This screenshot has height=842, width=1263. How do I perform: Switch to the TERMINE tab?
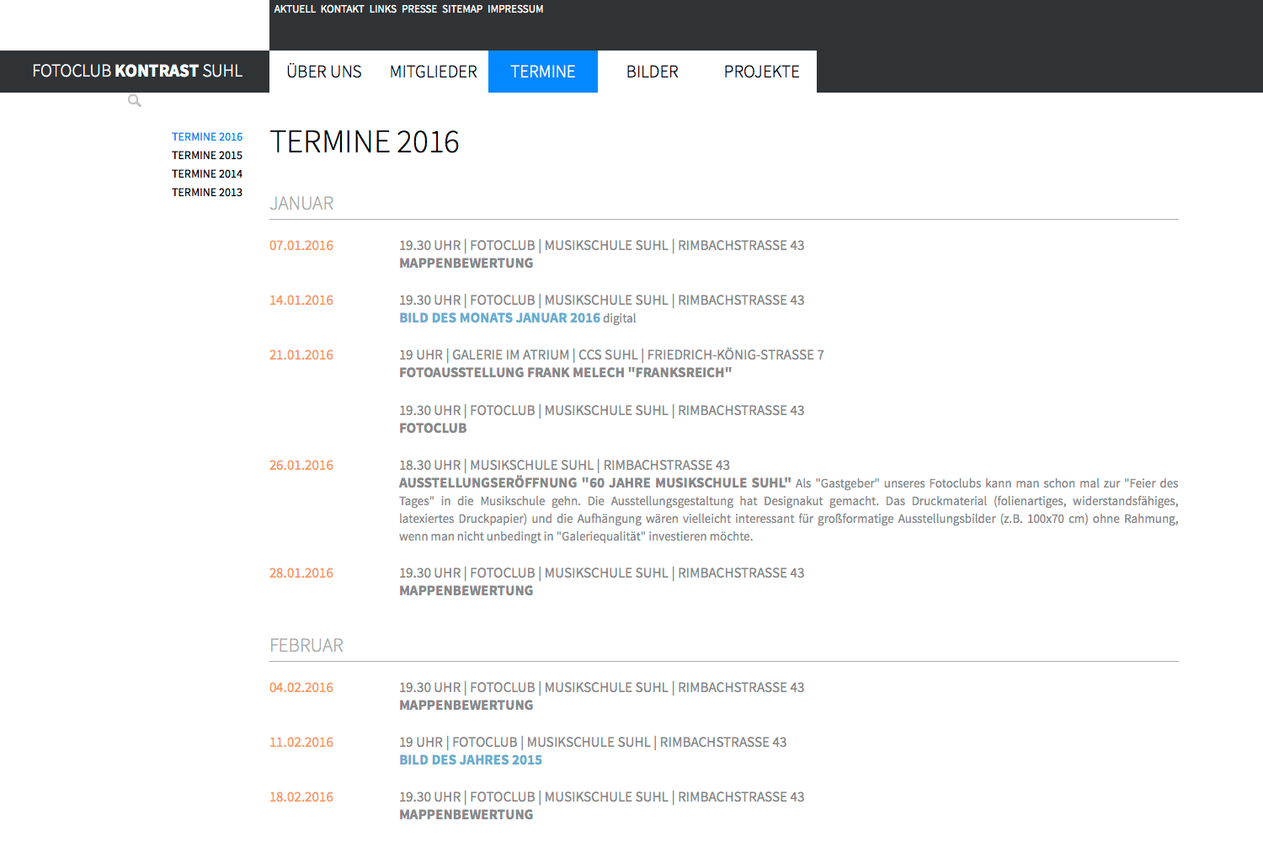pos(542,72)
